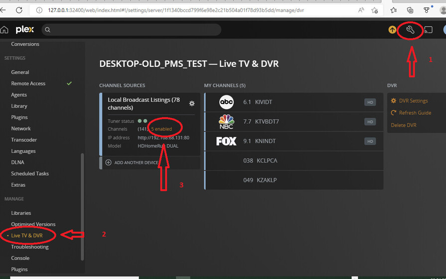This screenshot has width=446, height=279.
Task: Select Live TV & DVR in sidebar
Action: [x=27, y=236]
